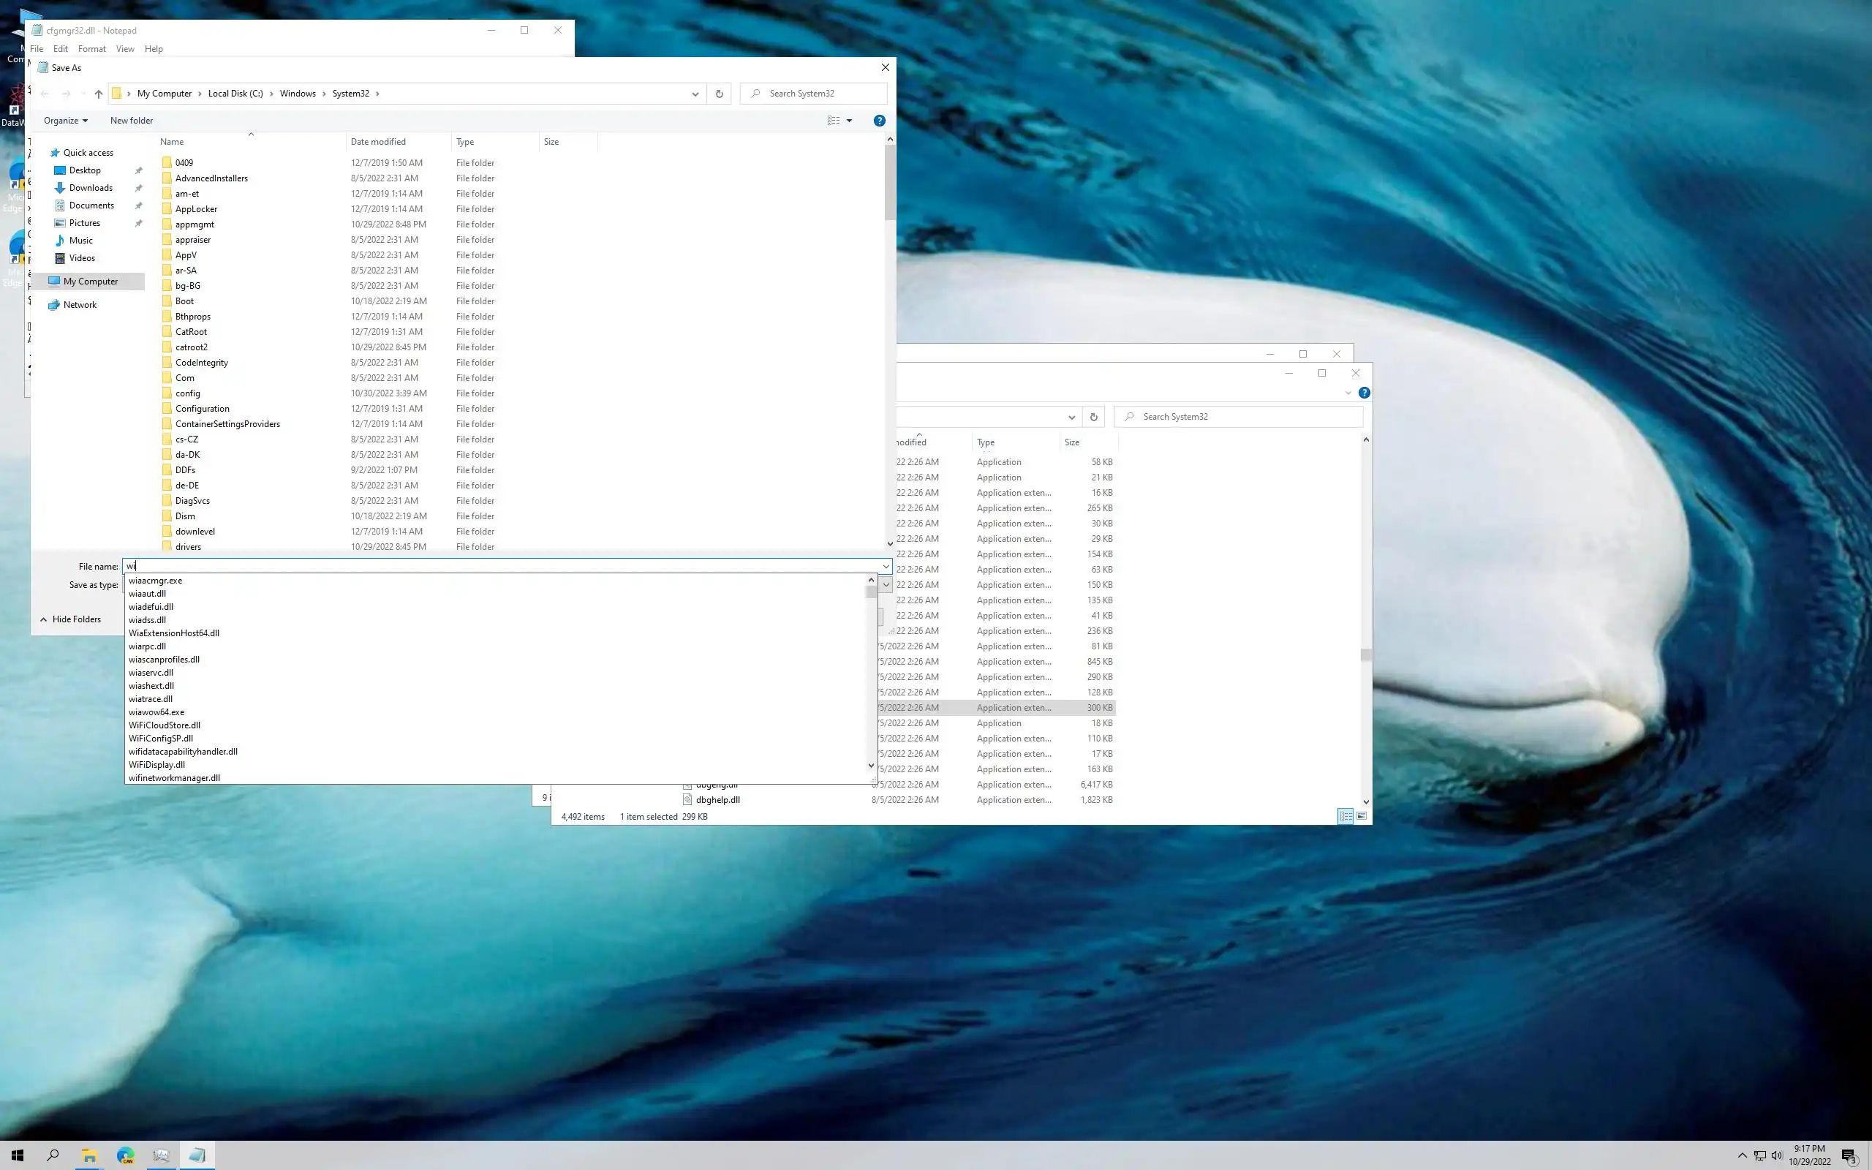The image size is (1872, 1170).
Task: Switch to large icons view in Explorer status bar
Action: pos(1362,816)
